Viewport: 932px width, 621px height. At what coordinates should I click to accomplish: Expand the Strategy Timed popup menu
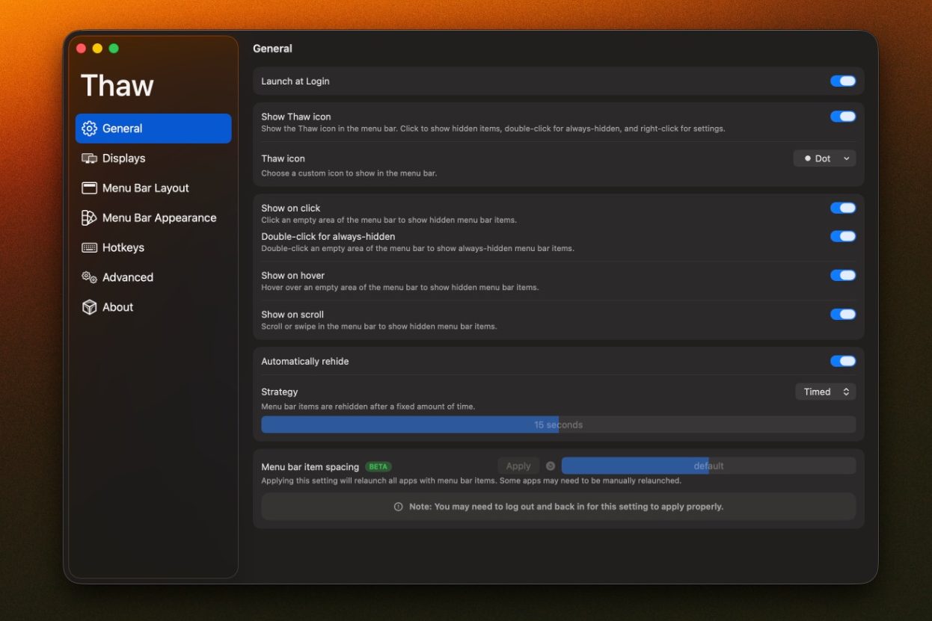point(825,392)
